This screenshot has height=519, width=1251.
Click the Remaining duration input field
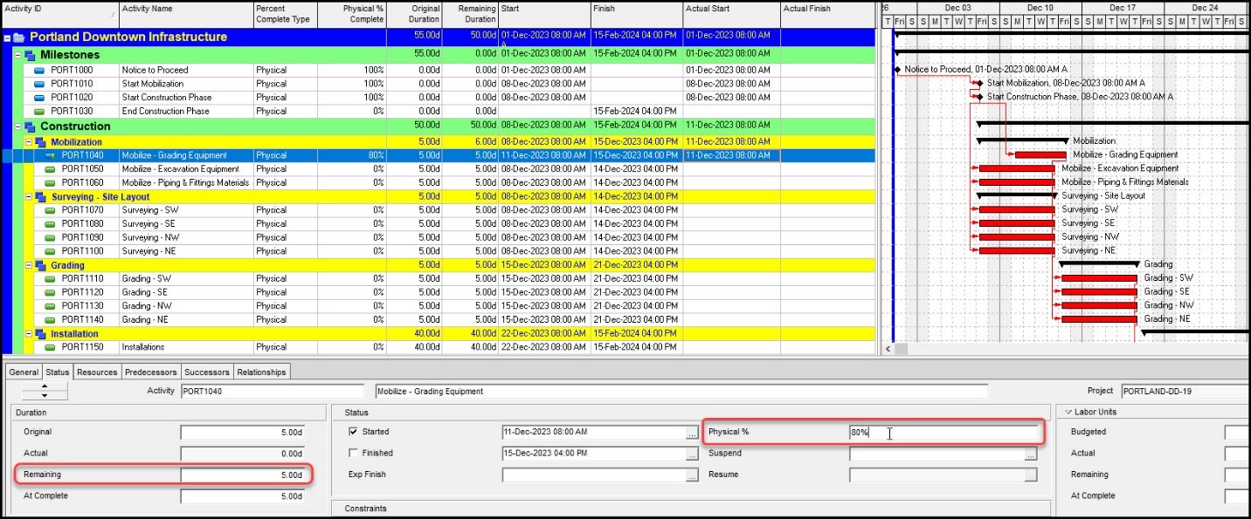(242, 475)
